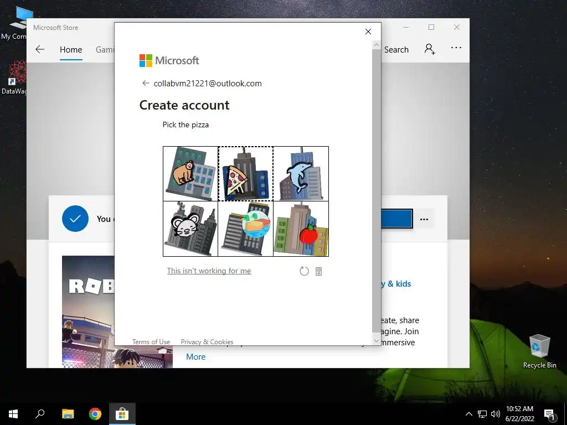Select the Recycle Bin desktop icon
The image size is (567, 425).
point(539,351)
